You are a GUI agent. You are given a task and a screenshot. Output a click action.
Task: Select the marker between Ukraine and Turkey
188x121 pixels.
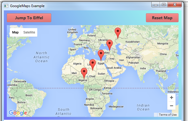pos(110,45)
